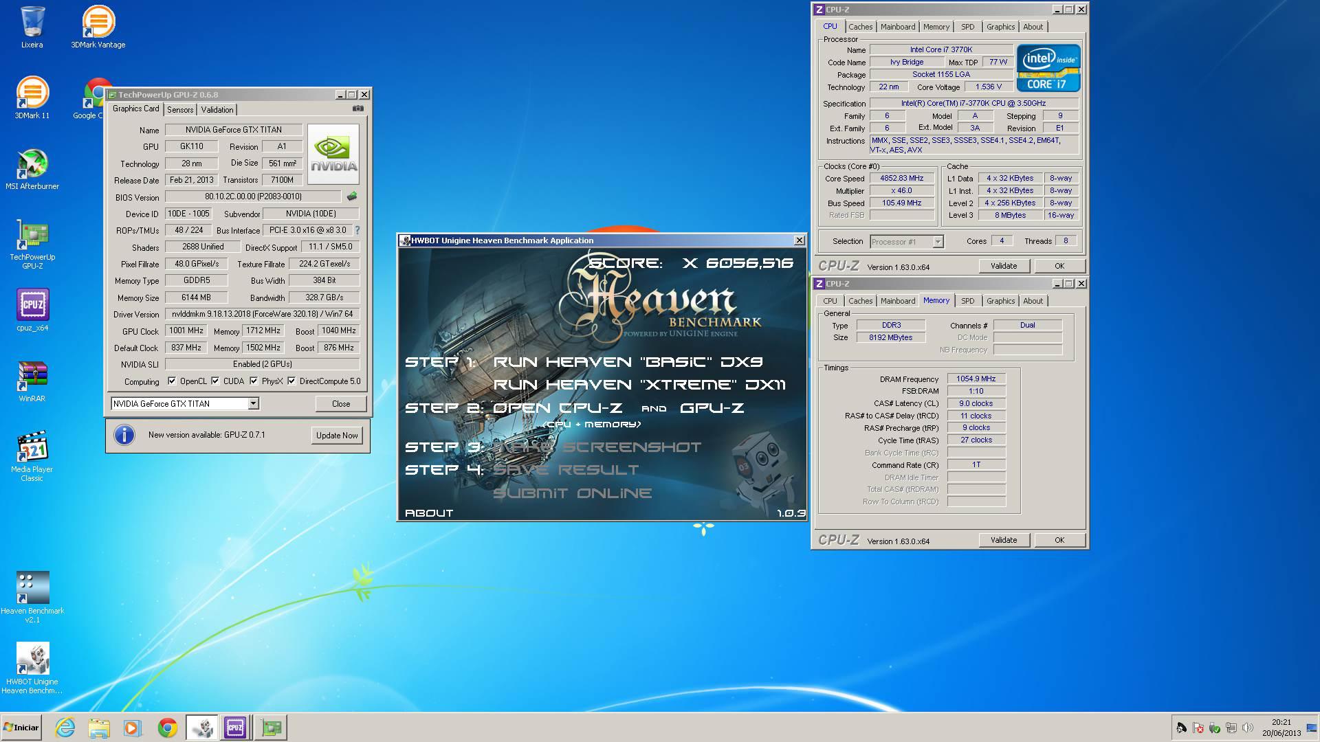Click the BIOS save chip icon in GPU-Z
This screenshot has height=742, width=1320.
[351, 196]
